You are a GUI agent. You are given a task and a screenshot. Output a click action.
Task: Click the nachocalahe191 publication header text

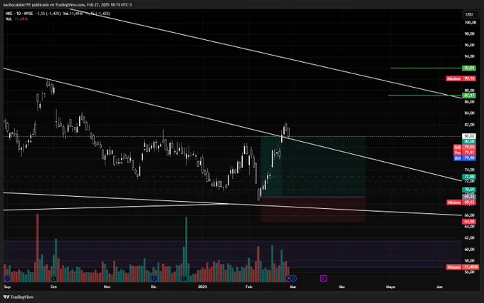[x=67, y=5]
